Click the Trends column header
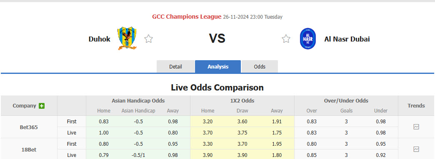 click(416, 105)
